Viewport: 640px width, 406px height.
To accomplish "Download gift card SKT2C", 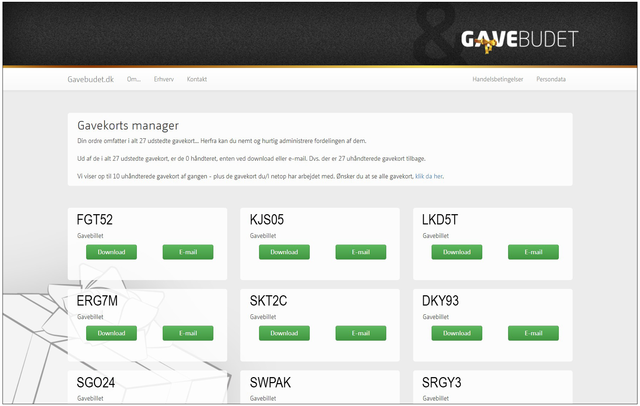I will (284, 333).
